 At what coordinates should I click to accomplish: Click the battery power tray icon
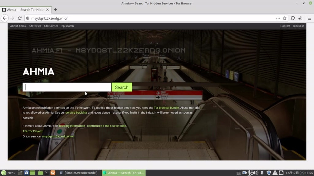point(262,173)
